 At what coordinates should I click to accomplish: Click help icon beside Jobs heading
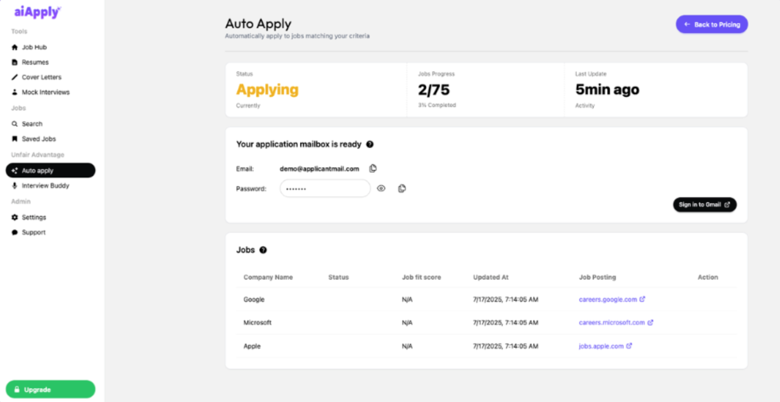click(263, 250)
